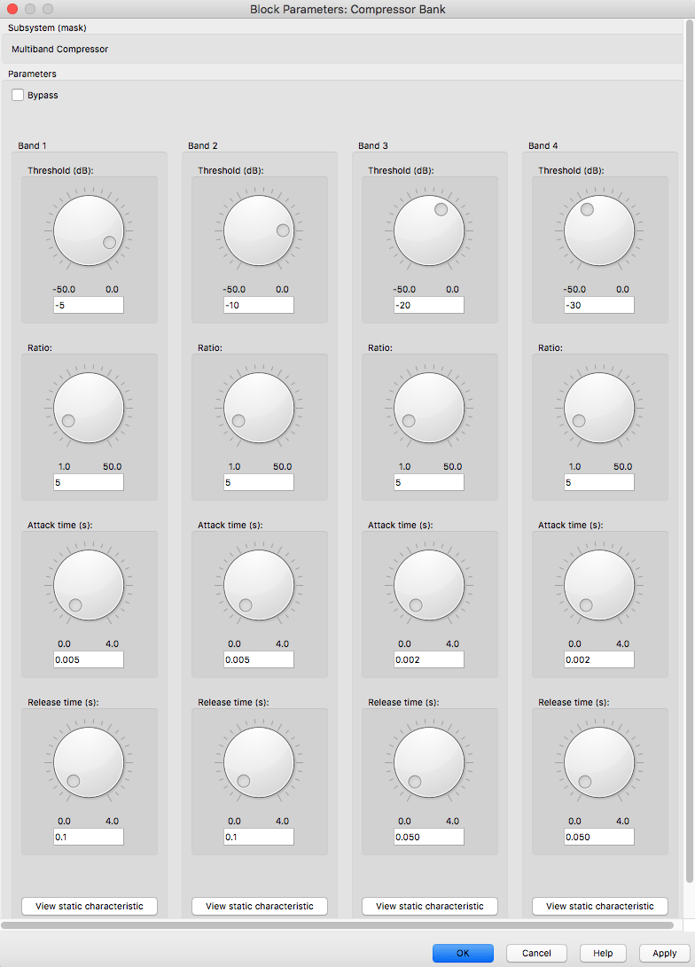Focus Band 2 Release time field 0.1
The height and width of the screenshot is (967, 695).
tap(259, 837)
